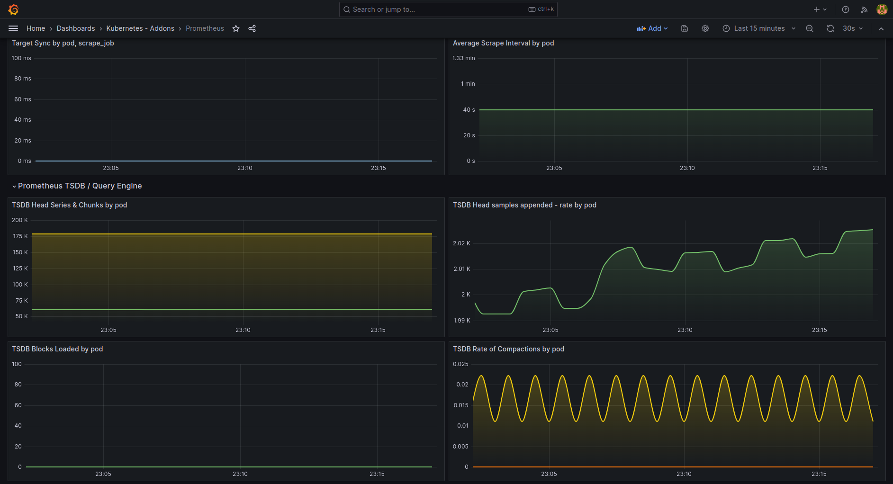This screenshot has height=484, width=893.
Task: Open dashboard settings gear icon
Action: (705, 28)
